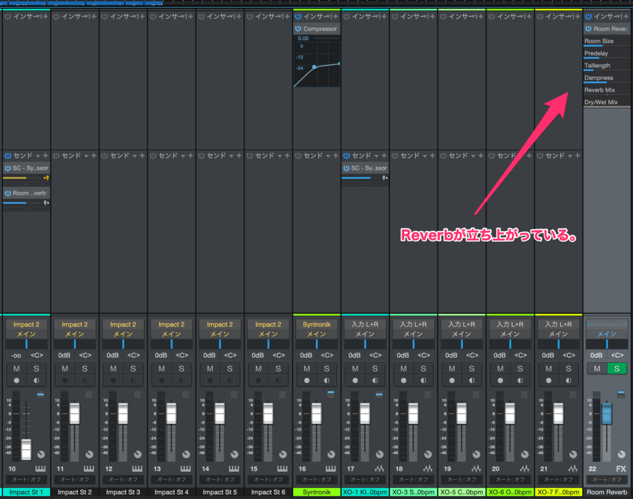Screen dimensions: 633x499
Task: Click the audio waveform icon on channel 17
Action: point(379,469)
